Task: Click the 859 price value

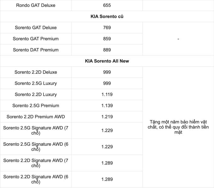Action: click(x=107, y=39)
